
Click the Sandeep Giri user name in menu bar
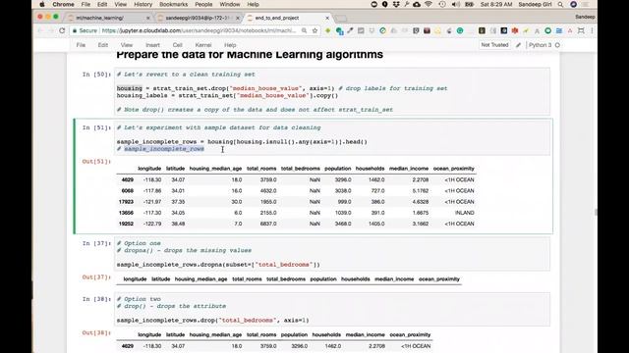535,4
